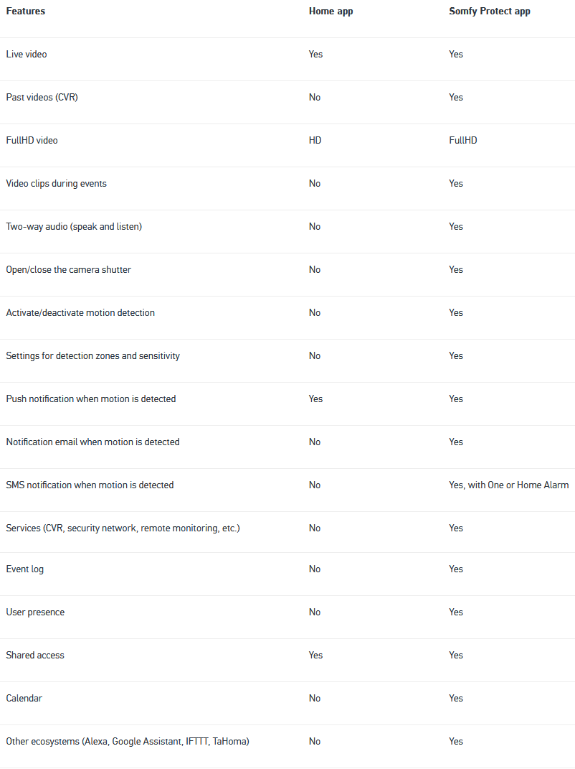Click Notification email when motion is detected
The image size is (575, 769).
[x=92, y=442]
